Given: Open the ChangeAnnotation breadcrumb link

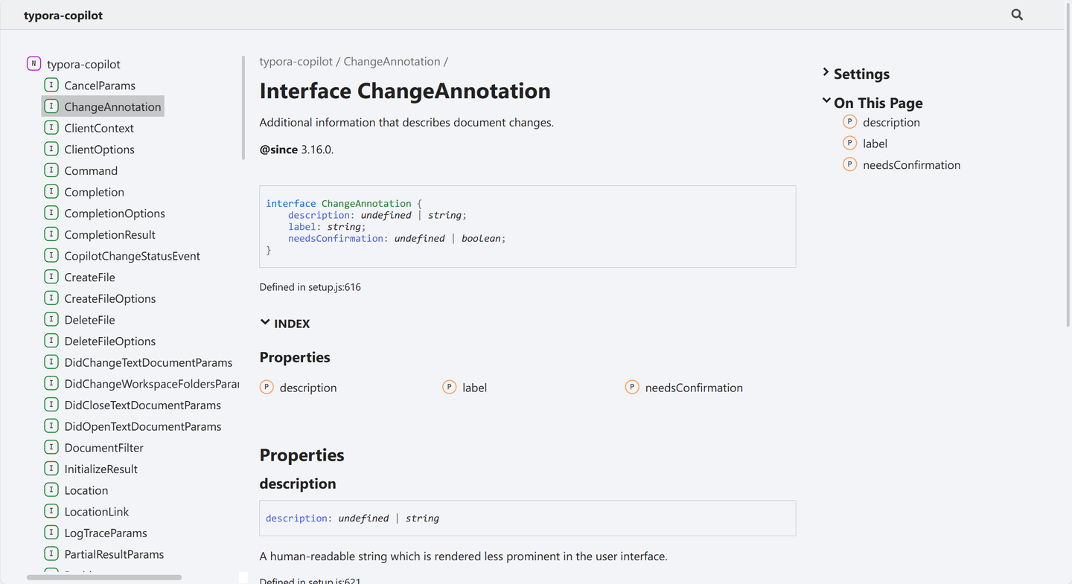Looking at the screenshot, I should [392, 61].
